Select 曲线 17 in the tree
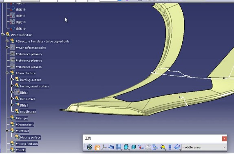 (21, 16)
